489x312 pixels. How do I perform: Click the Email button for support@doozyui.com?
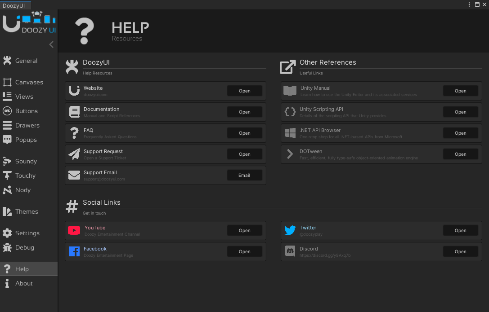[245, 175]
